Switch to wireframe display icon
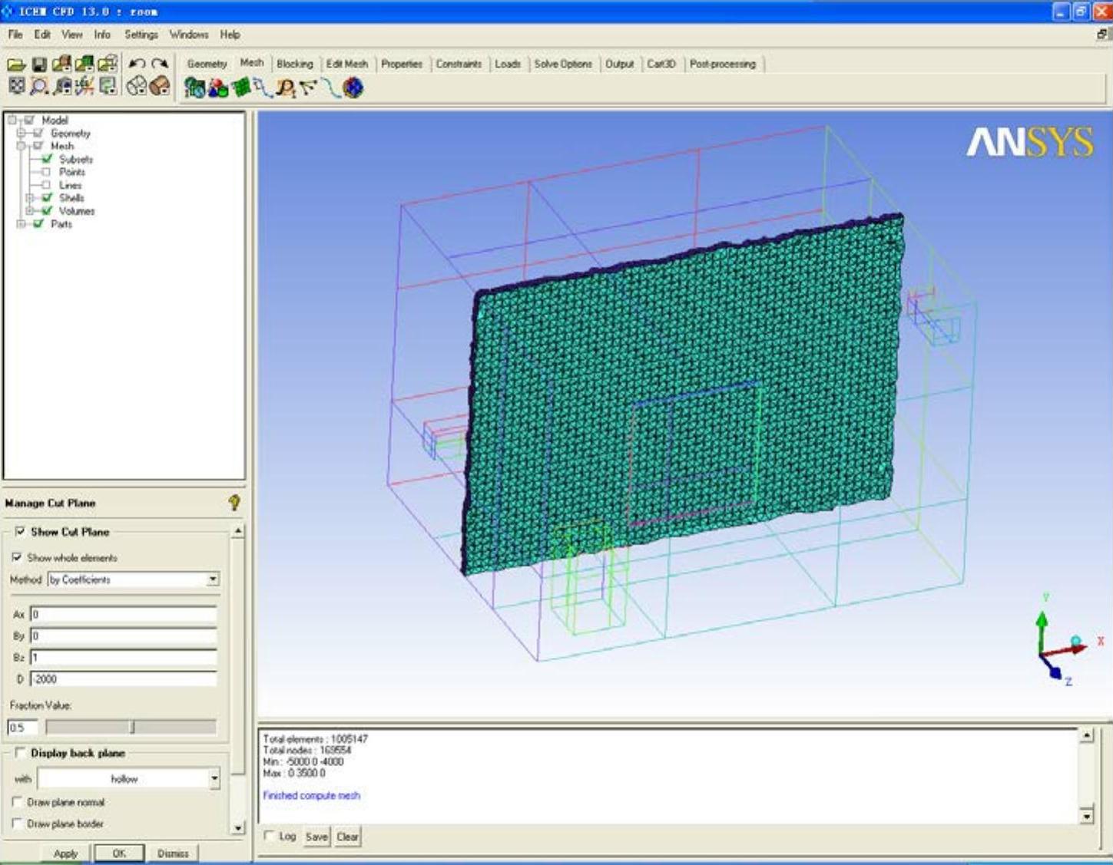The image size is (1113, 865). (x=137, y=87)
